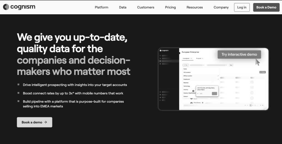
Task: Click the Cognism logo in the header
Action: pos(19,7)
